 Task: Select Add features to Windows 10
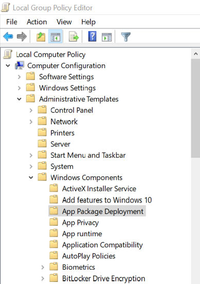[107, 200]
